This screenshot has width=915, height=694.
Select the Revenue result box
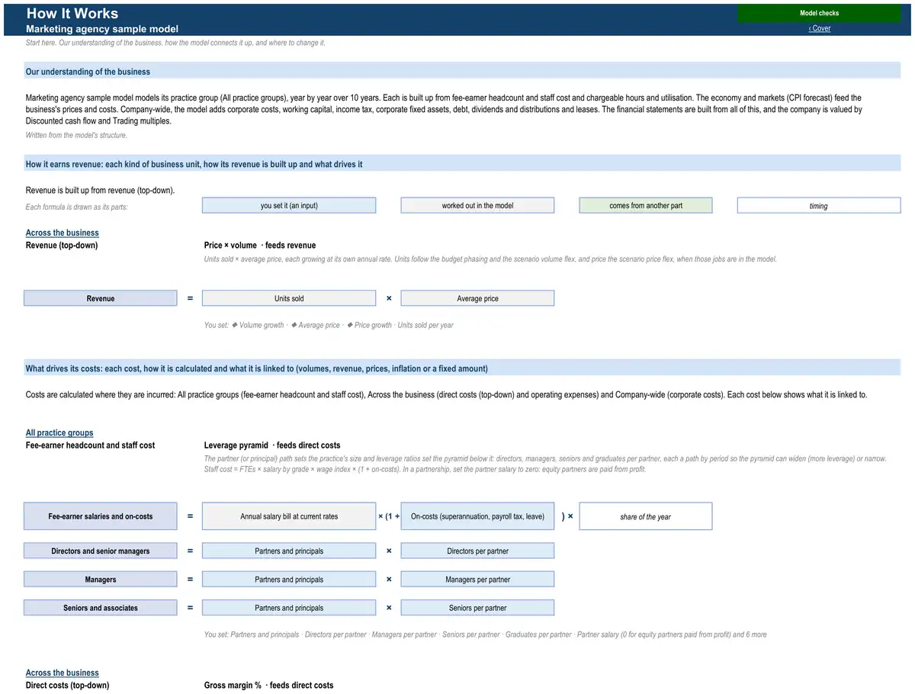tap(101, 298)
